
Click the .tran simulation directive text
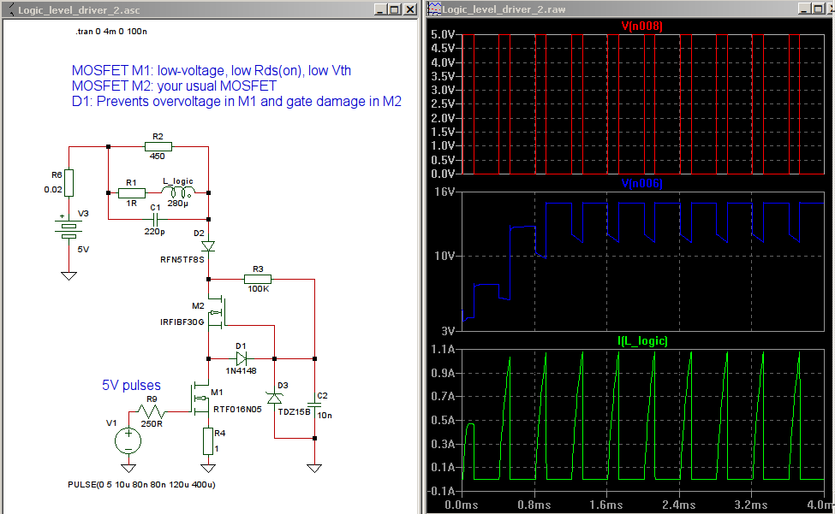click(x=111, y=32)
